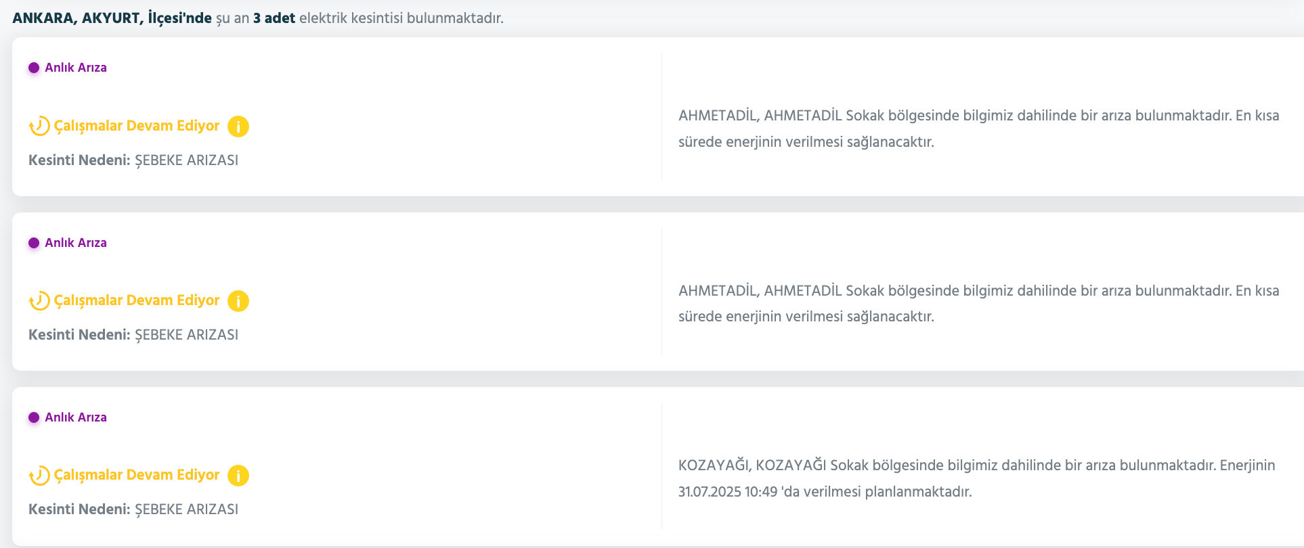Image resolution: width=1304 pixels, height=548 pixels.
Task: Click the info icon on the KOZAYAĞI outage card
Action: [x=238, y=475]
